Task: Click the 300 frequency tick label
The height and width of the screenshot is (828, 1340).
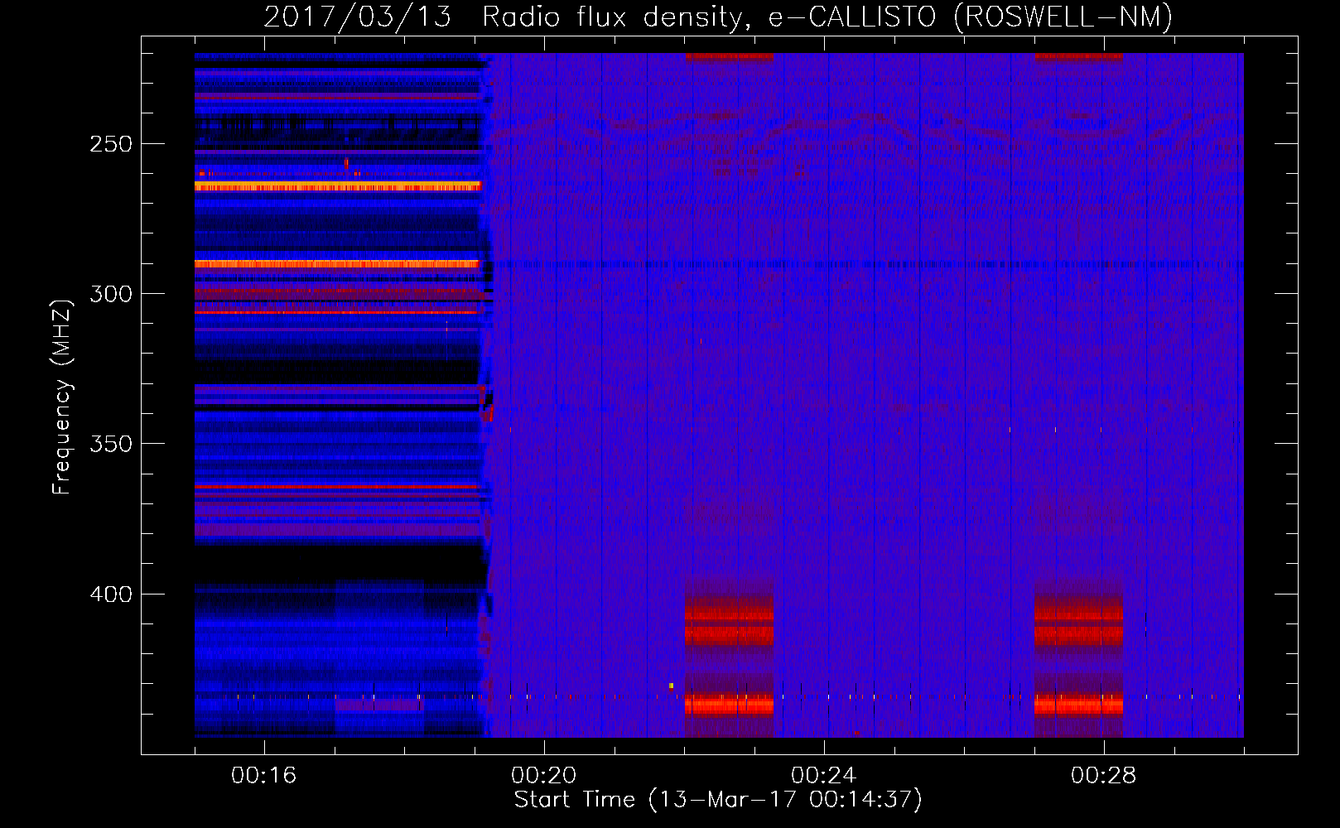Action: pyautogui.click(x=111, y=294)
